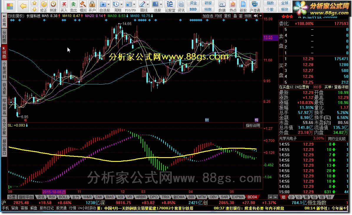
Task: Click the 指数 index button
Action: [270, 3]
